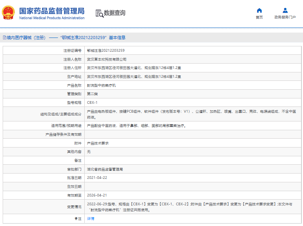Click the 生产地址 address value
This screenshot has height=226, width=303.
pos(134,77)
